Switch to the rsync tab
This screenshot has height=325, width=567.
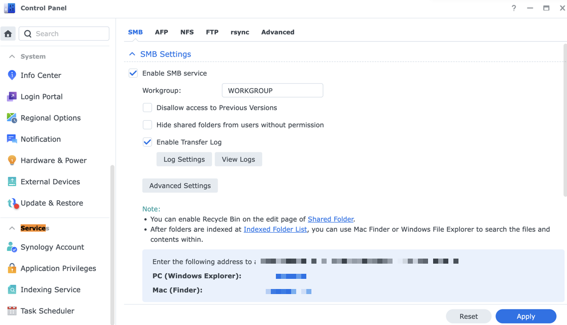(240, 32)
